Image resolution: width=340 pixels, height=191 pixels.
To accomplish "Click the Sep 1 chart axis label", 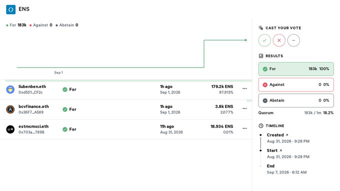I will coord(58,72).
